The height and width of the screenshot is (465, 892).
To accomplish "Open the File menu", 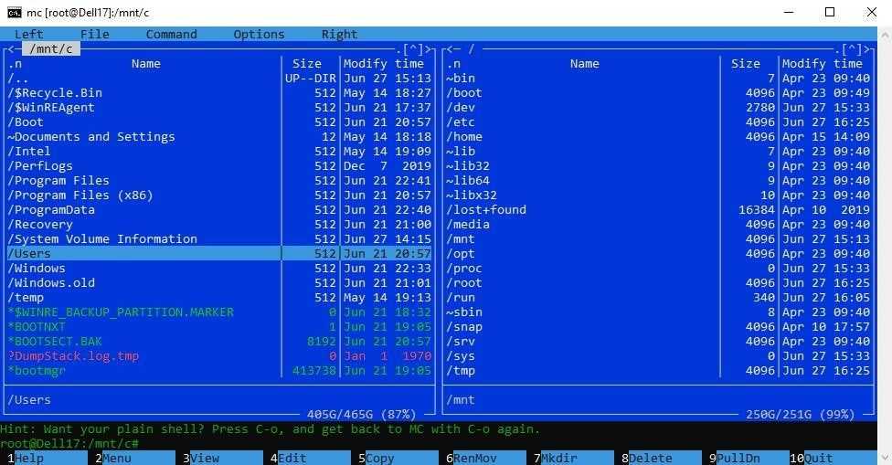I will click(x=94, y=35).
